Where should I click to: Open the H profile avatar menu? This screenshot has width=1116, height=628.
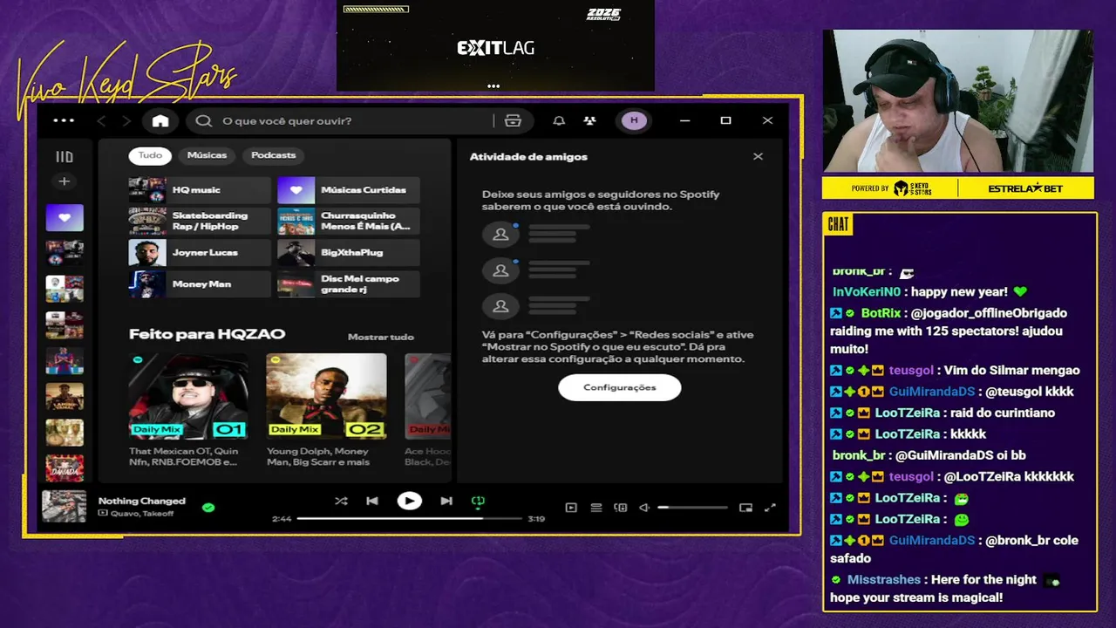pyautogui.click(x=634, y=120)
